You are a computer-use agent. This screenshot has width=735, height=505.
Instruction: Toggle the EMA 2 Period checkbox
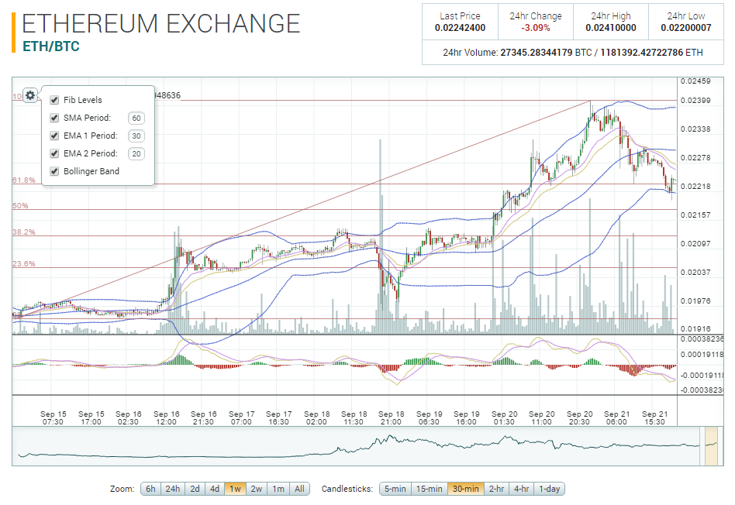(54, 153)
